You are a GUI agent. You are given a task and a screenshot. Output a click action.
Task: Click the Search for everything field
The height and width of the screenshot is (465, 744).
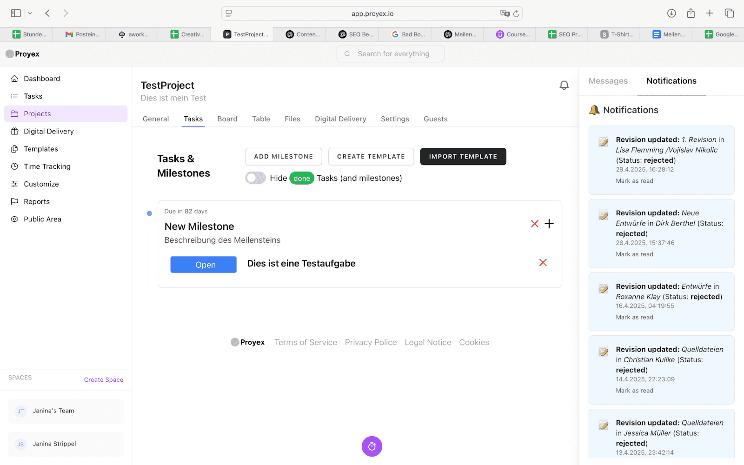tap(391, 54)
